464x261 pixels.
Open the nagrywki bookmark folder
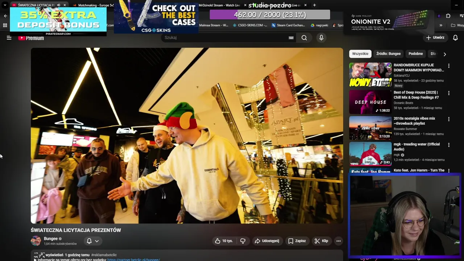click(x=319, y=25)
